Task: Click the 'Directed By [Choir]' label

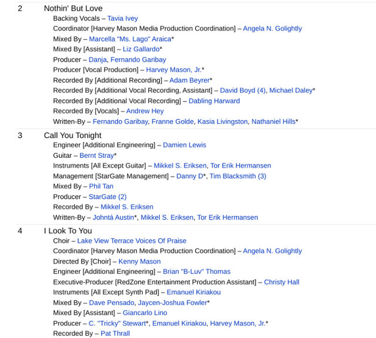Action: (x=82, y=261)
